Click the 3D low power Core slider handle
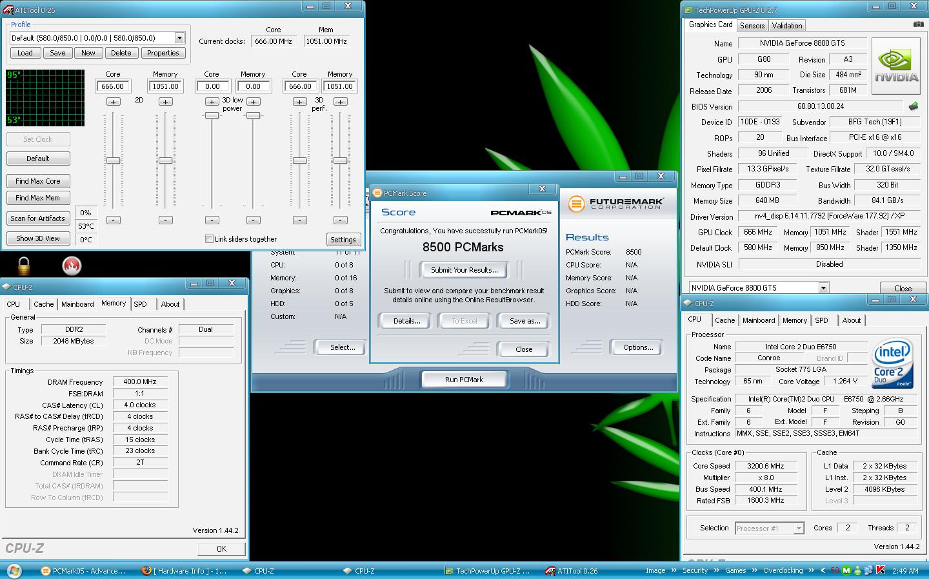929x580 pixels. coord(212,115)
